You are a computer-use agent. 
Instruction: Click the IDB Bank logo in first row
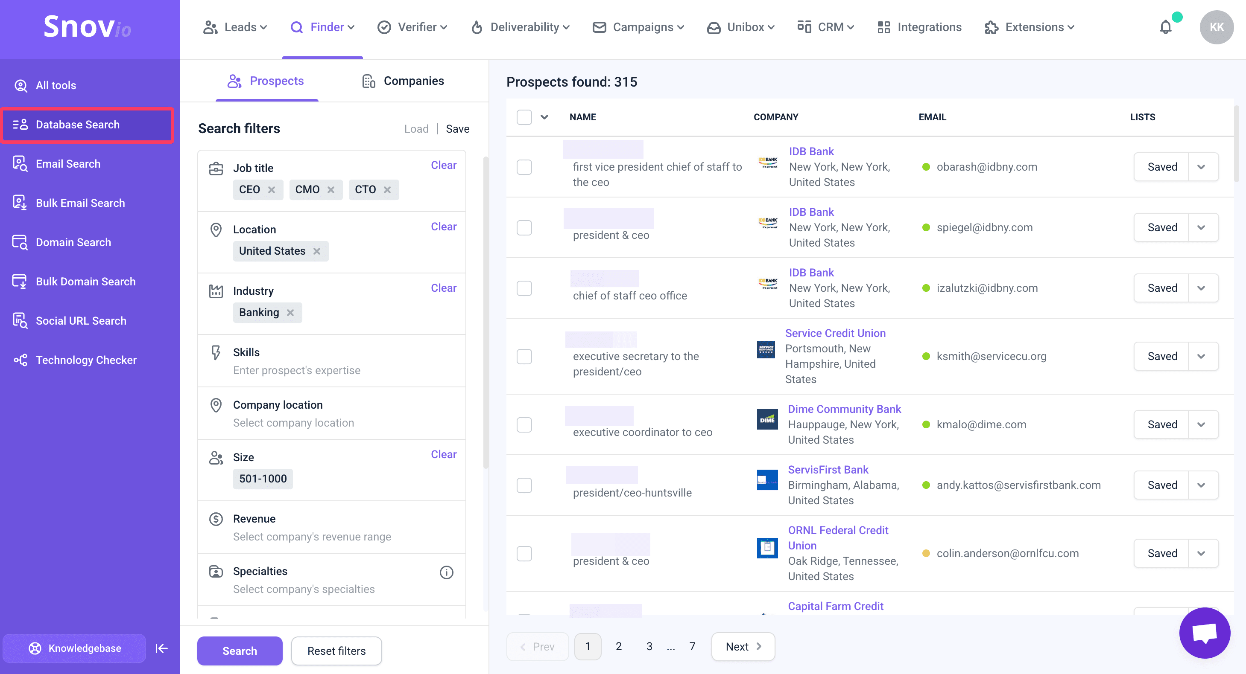pos(768,163)
